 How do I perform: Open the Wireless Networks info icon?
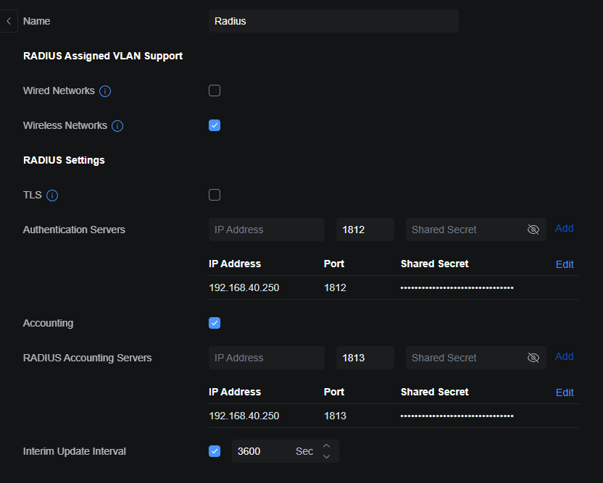click(x=117, y=126)
